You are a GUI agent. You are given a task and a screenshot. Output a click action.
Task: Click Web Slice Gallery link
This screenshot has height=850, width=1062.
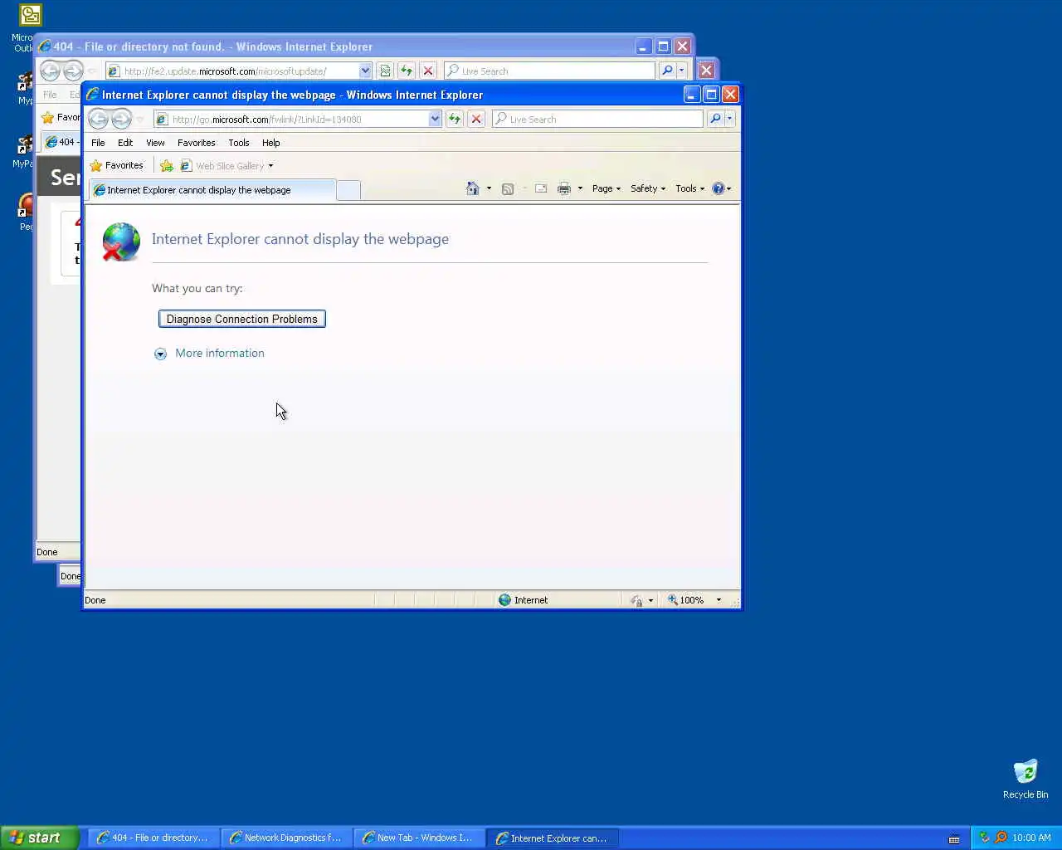tap(222, 166)
